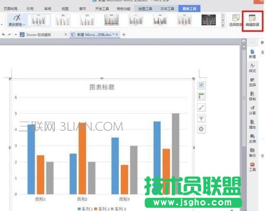Click 反馈 feedback in the sidebar
Viewport: 265px width, 211px height.
[252, 139]
